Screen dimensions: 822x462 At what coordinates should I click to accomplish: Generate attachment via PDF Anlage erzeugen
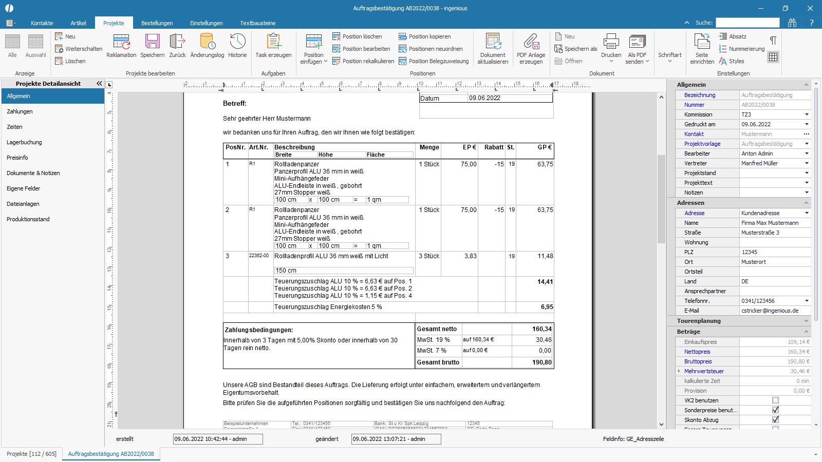tap(531, 42)
